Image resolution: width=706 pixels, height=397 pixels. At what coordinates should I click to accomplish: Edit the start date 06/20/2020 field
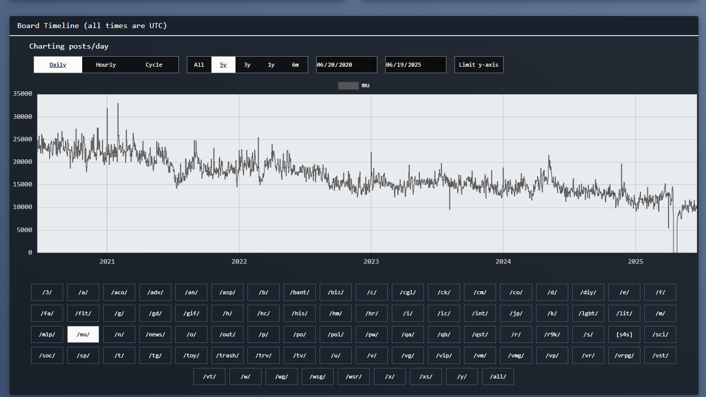tap(346, 65)
